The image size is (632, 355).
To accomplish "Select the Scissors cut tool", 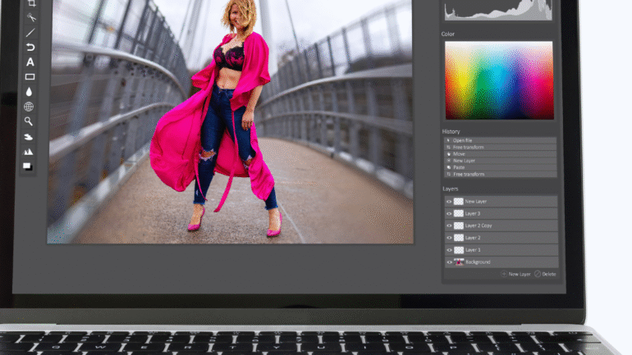I will [31, 17].
